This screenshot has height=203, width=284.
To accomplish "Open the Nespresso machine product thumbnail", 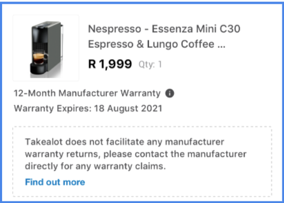I will pos(46,48).
